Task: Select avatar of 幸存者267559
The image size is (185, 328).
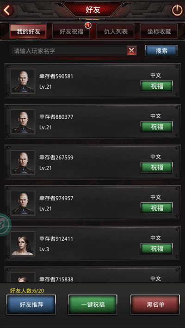Action: click(23, 162)
